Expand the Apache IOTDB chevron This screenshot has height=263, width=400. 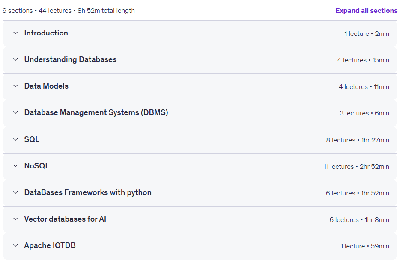(15, 245)
